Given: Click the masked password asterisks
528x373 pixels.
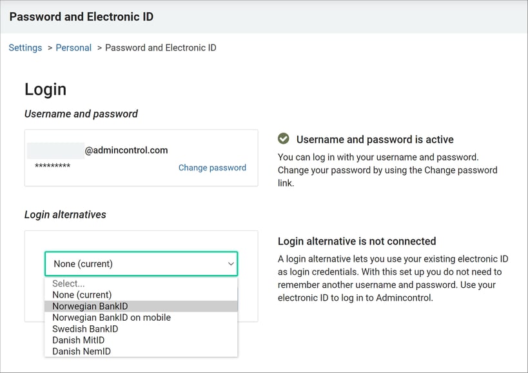Looking at the screenshot, I should 52,166.
